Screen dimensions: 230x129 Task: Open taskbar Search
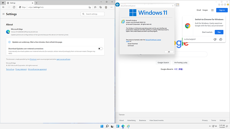point(107,126)
